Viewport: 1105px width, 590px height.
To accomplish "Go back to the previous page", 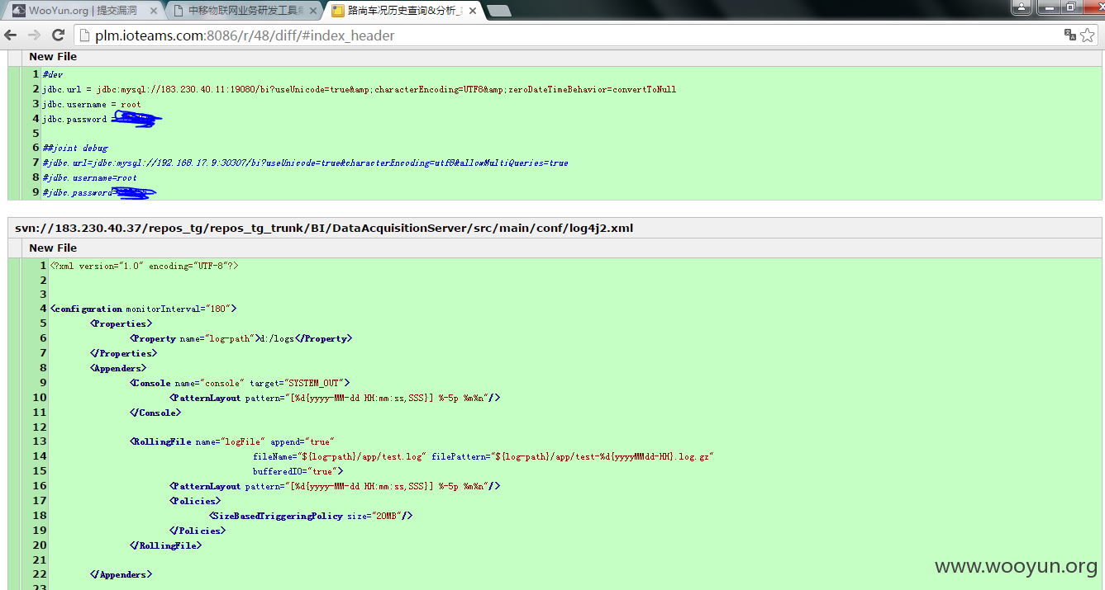I will tap(11, 35).
